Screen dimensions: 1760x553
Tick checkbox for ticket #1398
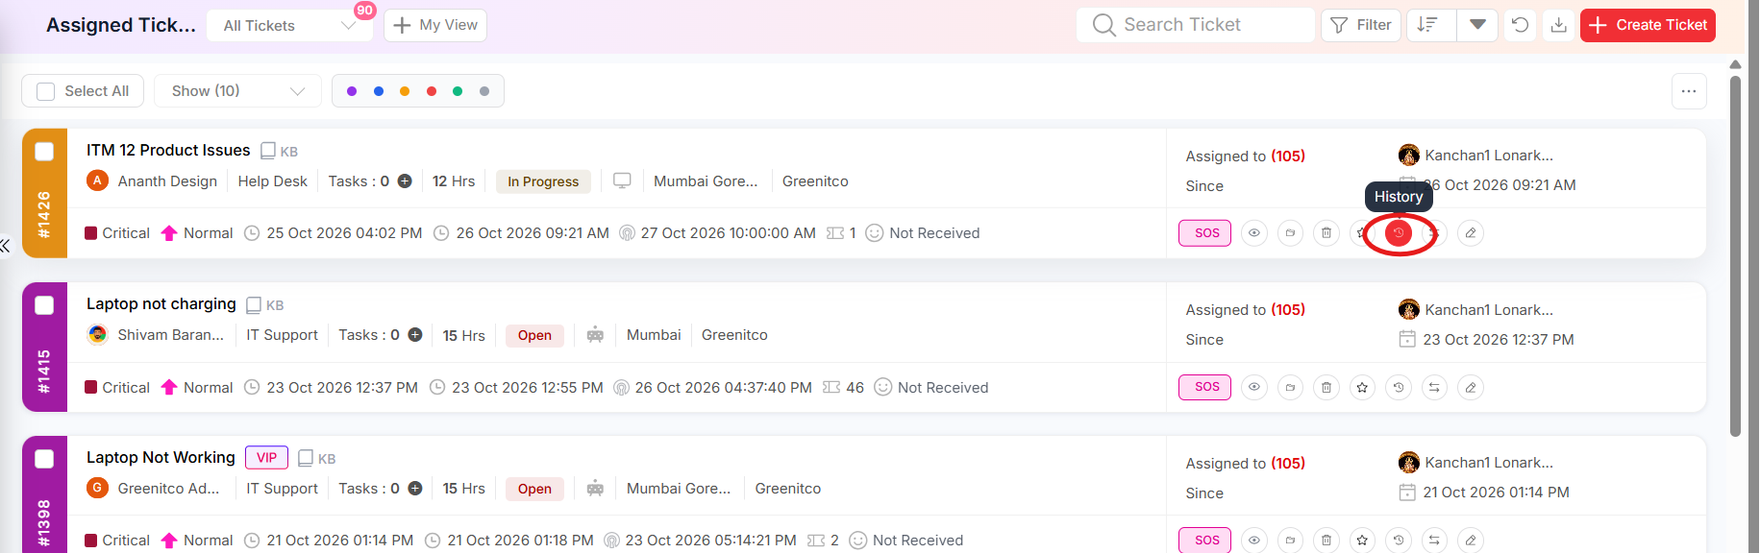coord(44,459)
